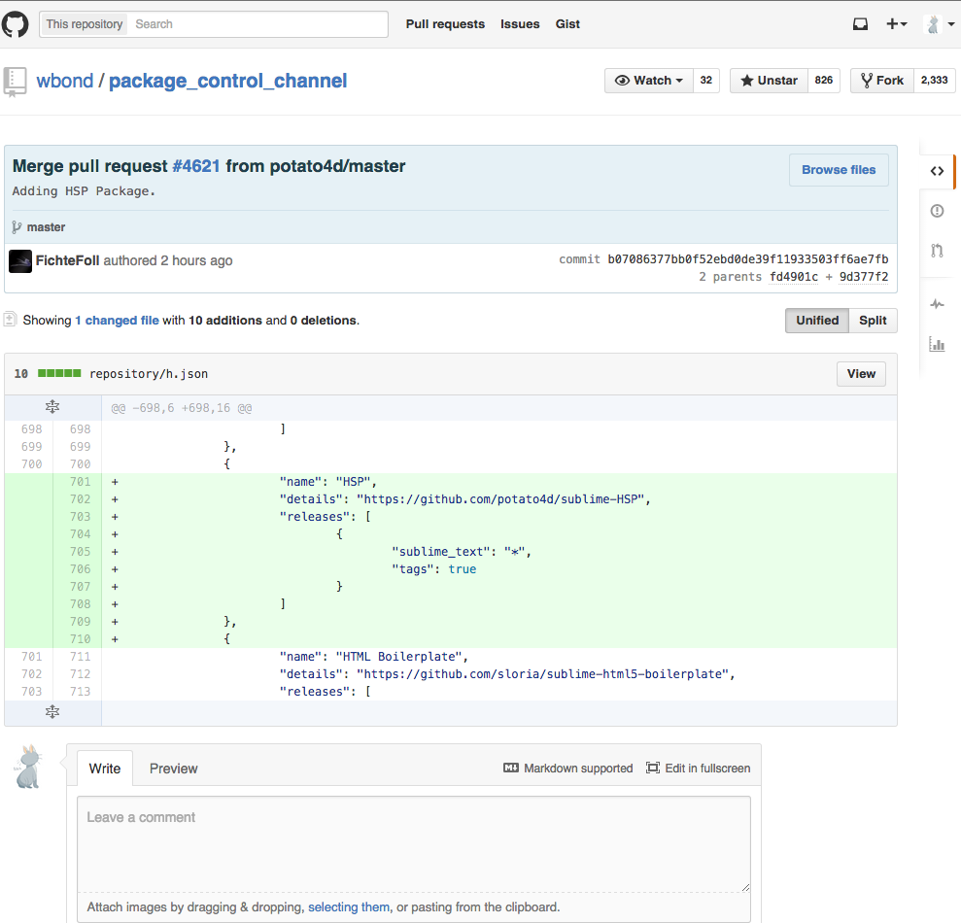Click the file diff stat icon
This screenshot has width=961, height=923.
pos(10,320)
